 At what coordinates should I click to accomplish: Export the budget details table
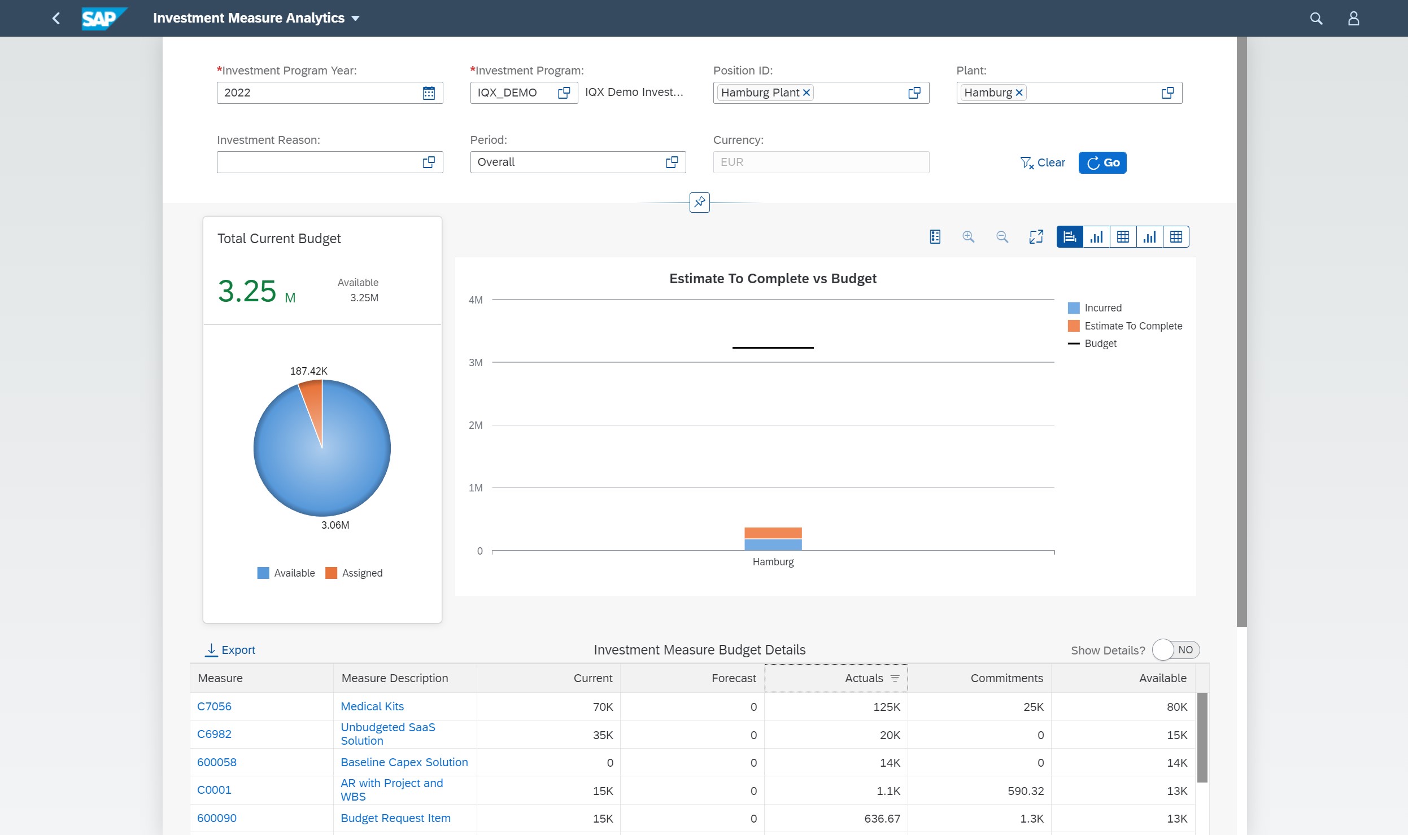pos(230,649)
